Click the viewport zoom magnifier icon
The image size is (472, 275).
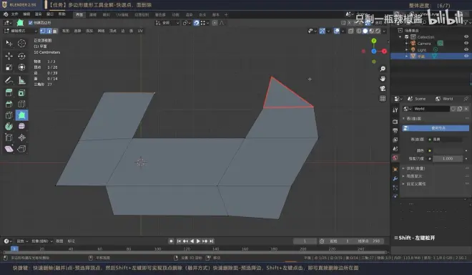[383, 69]
